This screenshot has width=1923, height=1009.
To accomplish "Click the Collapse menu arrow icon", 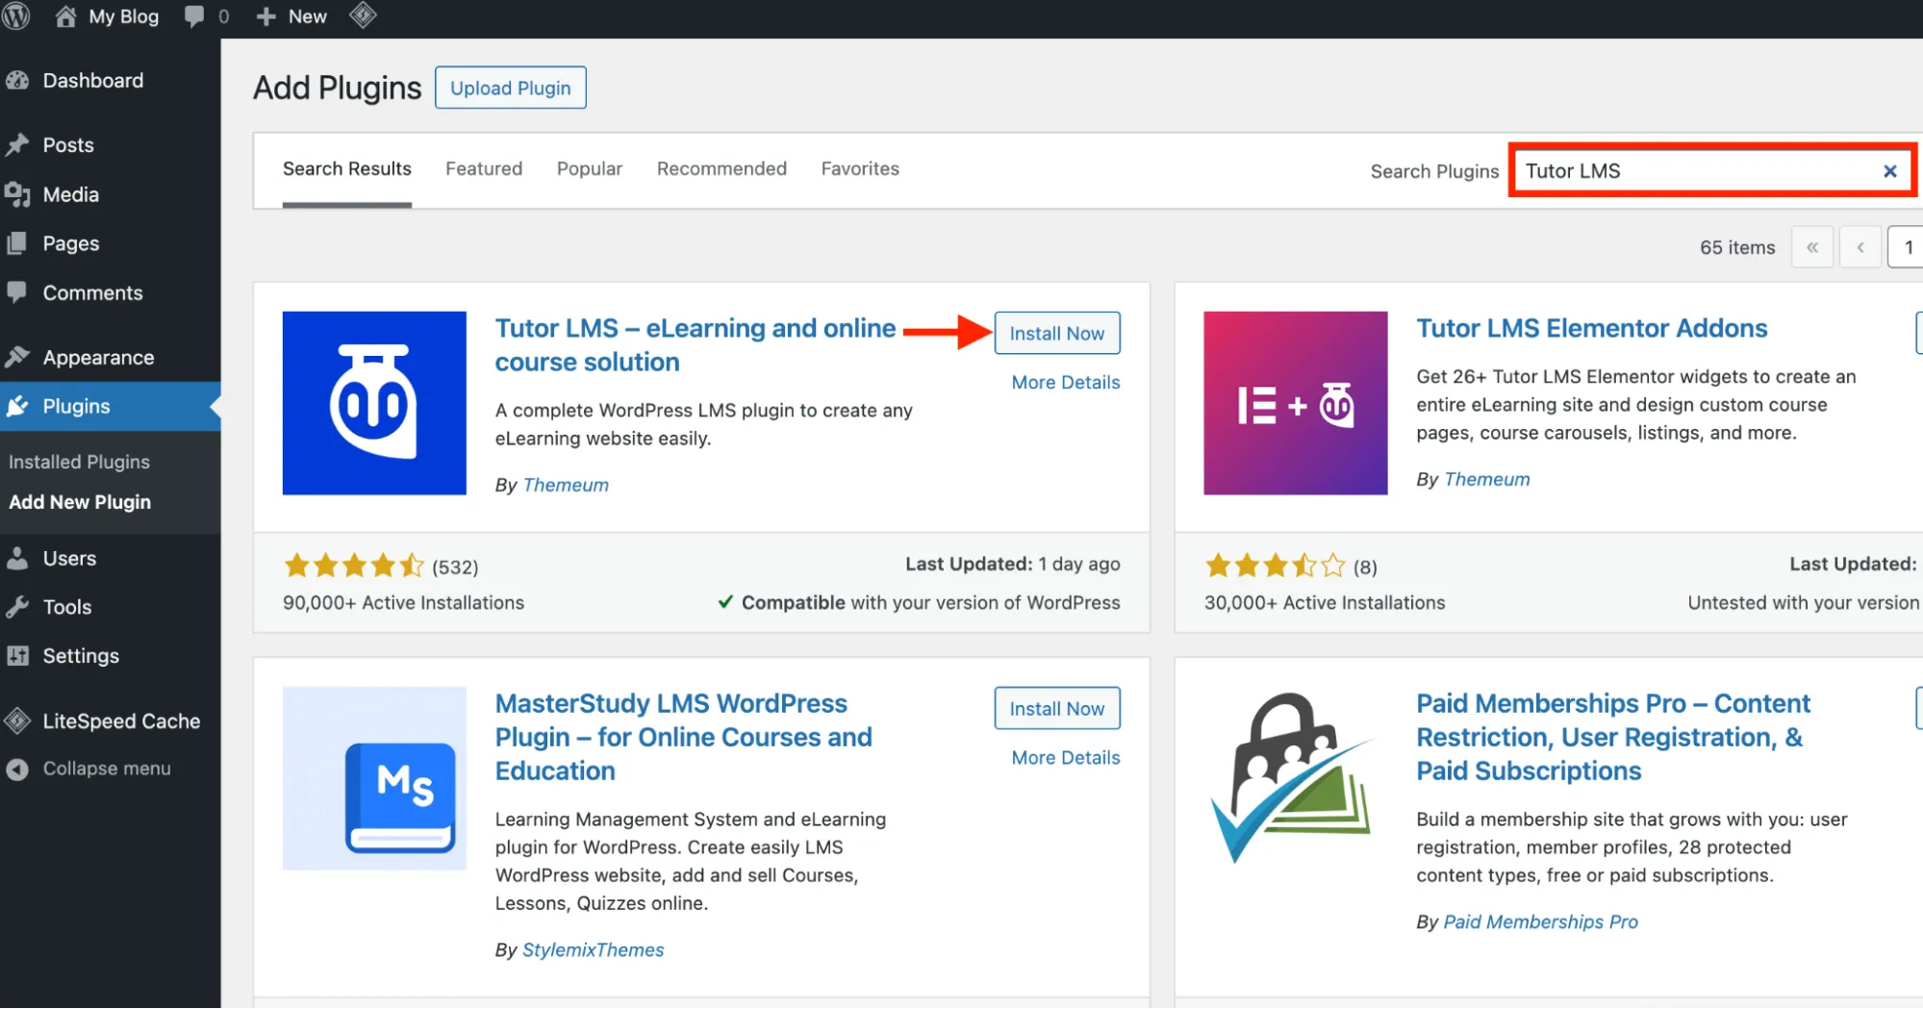I will click(x=17, y=769).
